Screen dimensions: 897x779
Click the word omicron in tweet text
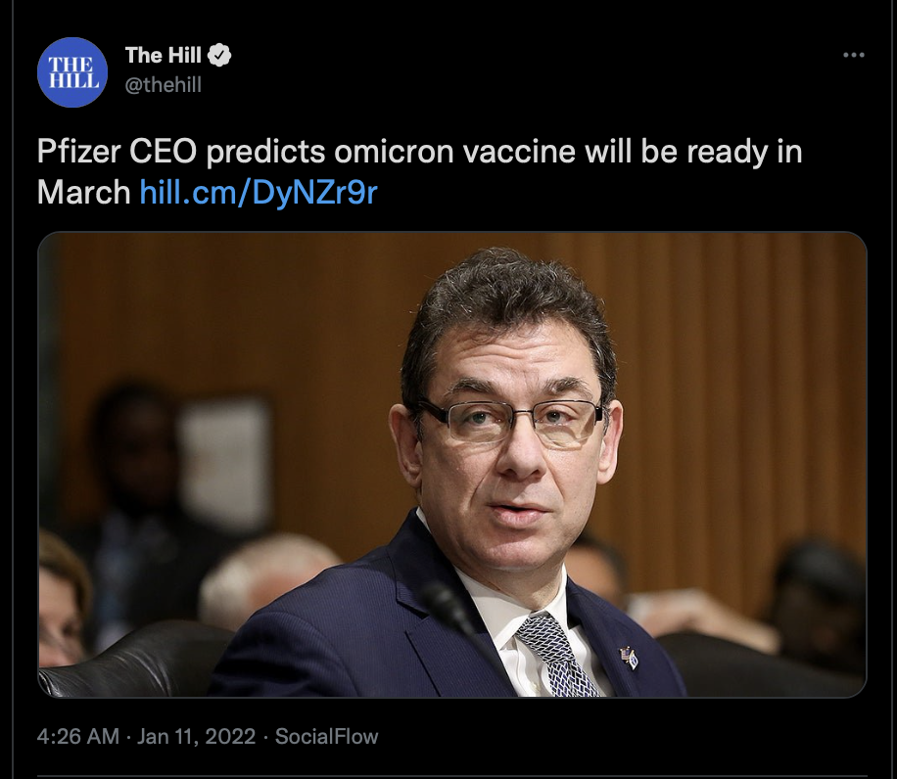point(394,152)
